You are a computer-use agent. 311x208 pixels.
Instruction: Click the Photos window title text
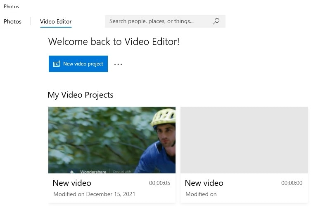11,7
